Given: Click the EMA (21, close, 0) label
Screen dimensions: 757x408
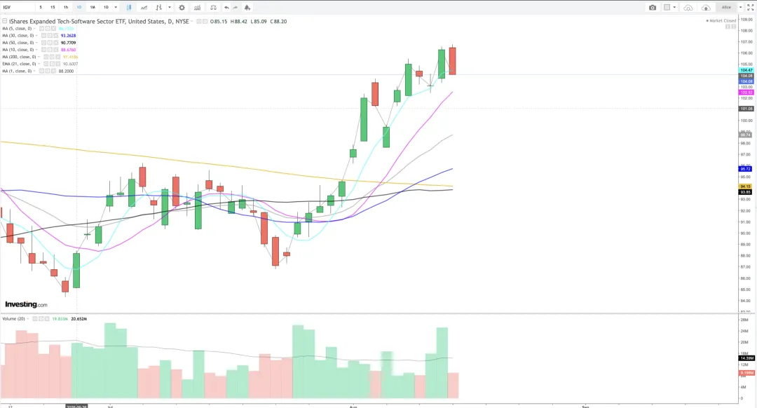Looking at the screenshot, I should [19, 64].
